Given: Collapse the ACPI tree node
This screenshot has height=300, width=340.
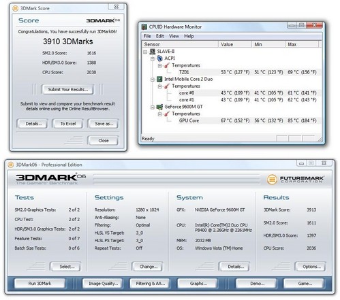Looking at the screenshot, I should point(153,59).
